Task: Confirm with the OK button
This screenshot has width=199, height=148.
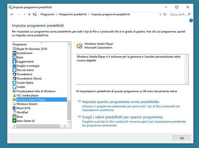Action: tap(182, 138)
